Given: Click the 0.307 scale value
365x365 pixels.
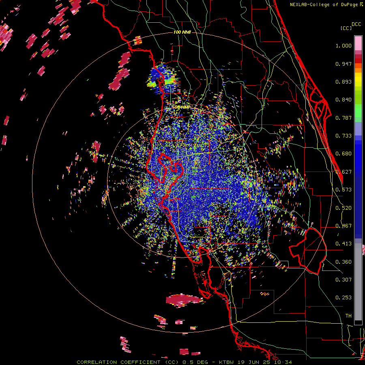Looking at the screenshot, I should click(344, 279).
